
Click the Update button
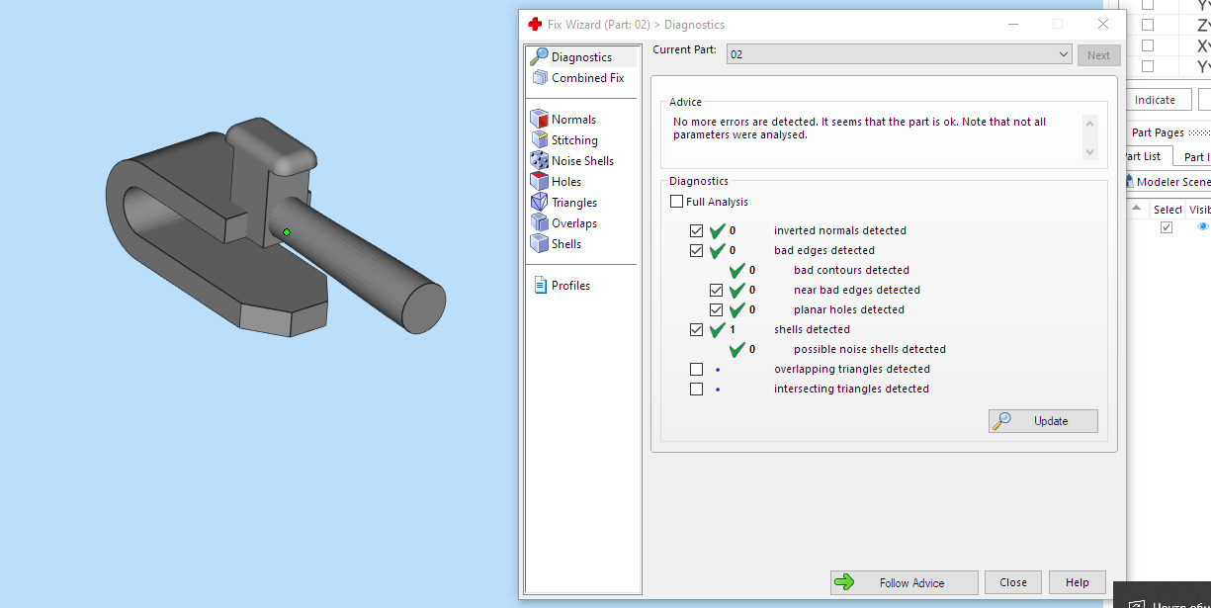point(1043,421)
